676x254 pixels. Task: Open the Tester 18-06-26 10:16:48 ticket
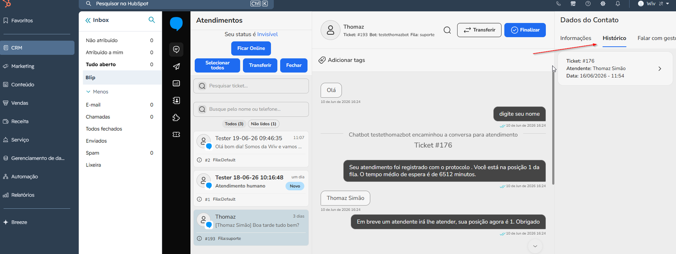tap(251, 188)
